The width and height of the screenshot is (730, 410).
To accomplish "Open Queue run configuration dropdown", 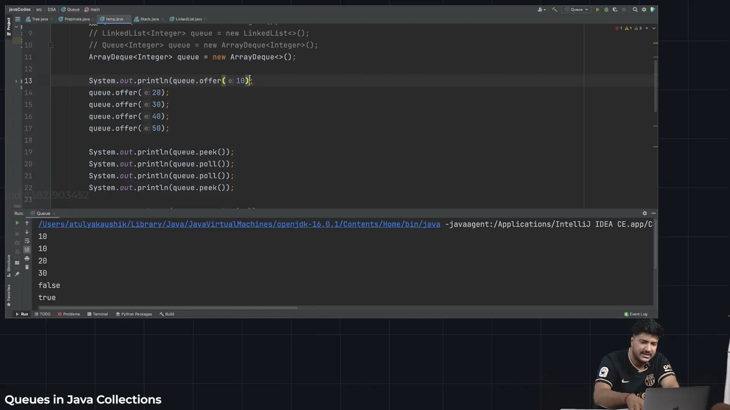I will click(576, 9).
